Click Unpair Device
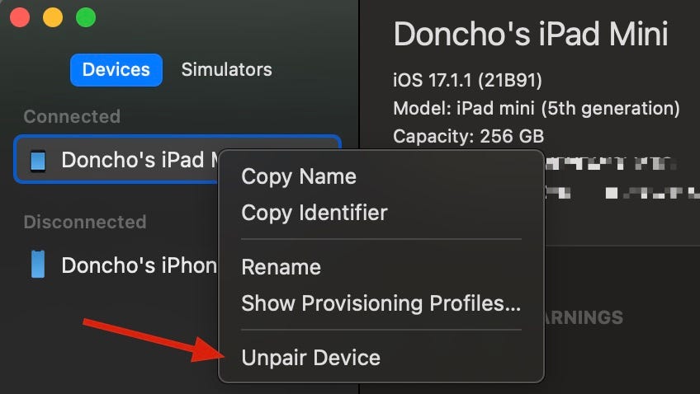 [x=310, y=358]
